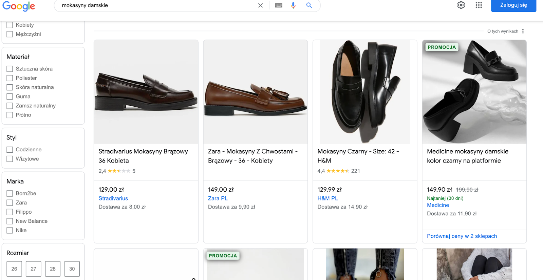Screen dimensions: 543x280
Task: Check Born2be brand filter
Action: [10, 193]
